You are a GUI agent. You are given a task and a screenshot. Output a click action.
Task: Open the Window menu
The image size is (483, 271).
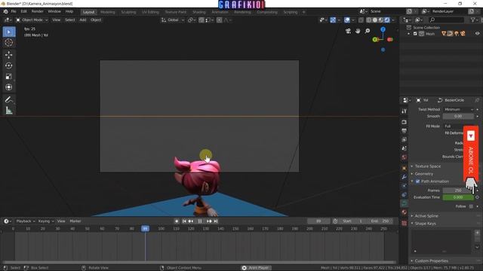tap(54, 12)
